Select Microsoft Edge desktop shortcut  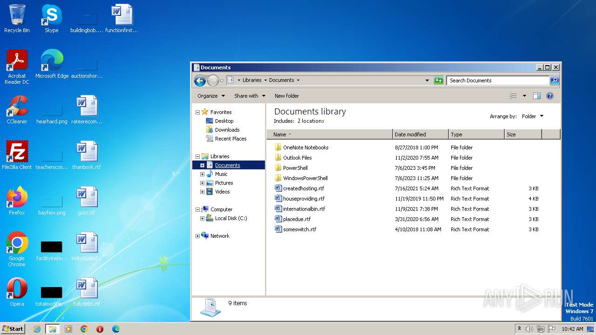(52, 64)
